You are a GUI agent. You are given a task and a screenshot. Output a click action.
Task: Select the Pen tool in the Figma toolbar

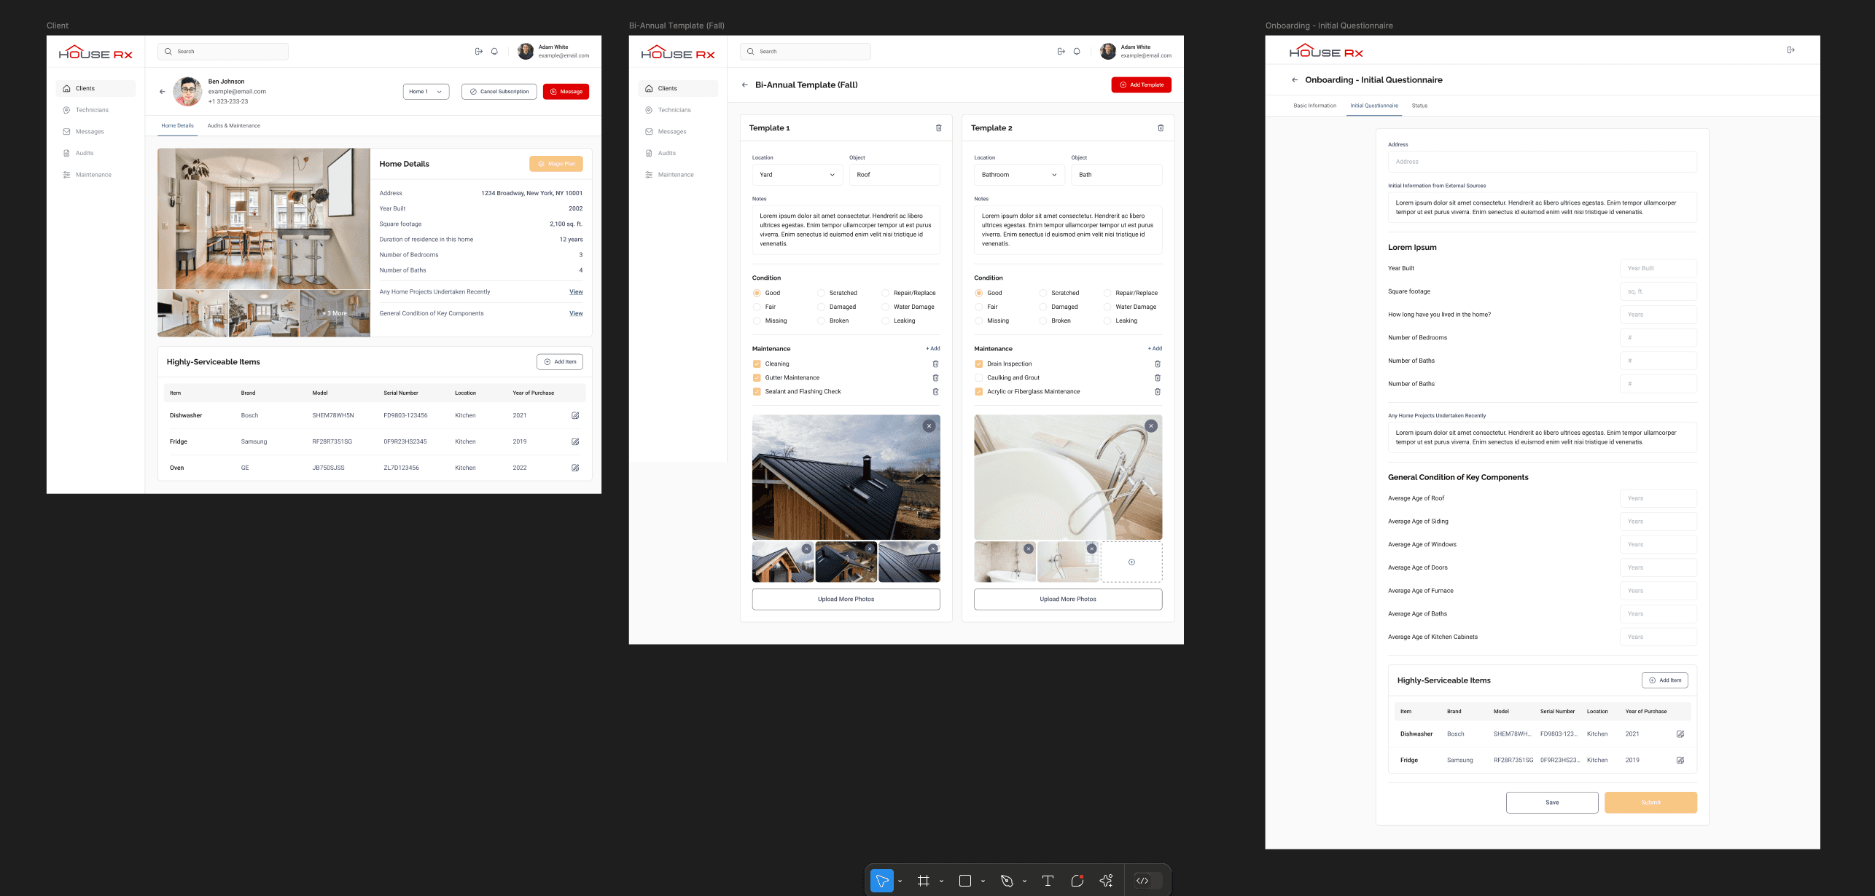(x=1007, y=881)
